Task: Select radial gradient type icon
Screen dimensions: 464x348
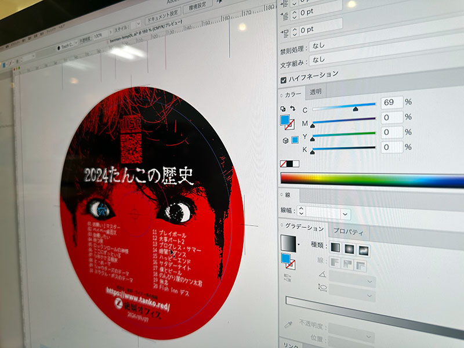Action: coord(350,249)
